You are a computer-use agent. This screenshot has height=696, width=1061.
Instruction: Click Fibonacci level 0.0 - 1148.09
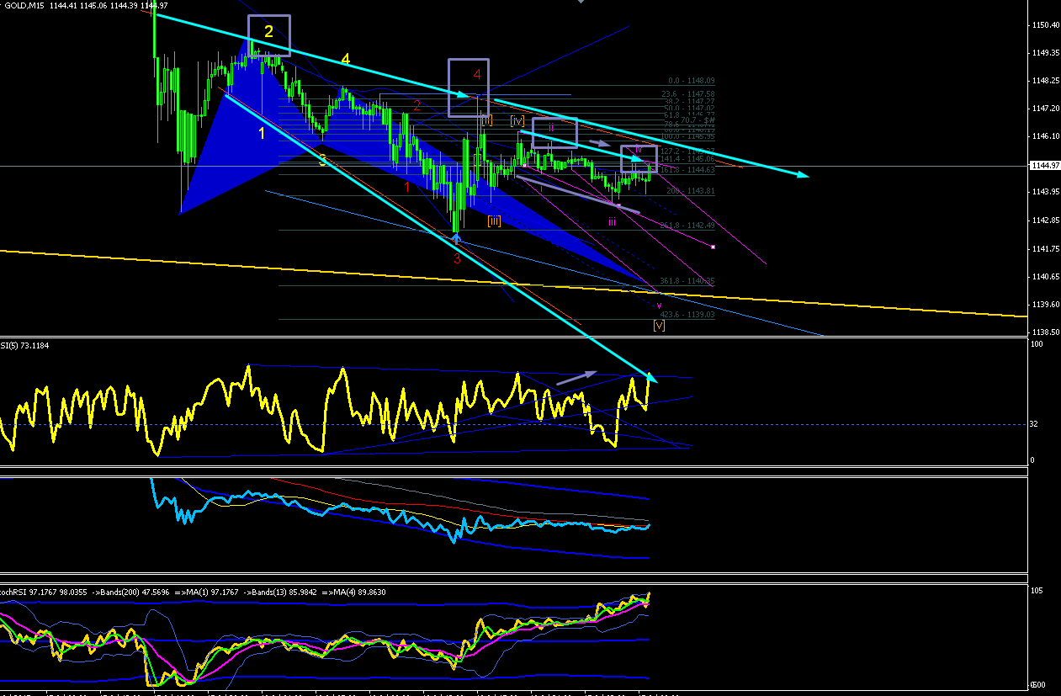(x=691, y=82)
